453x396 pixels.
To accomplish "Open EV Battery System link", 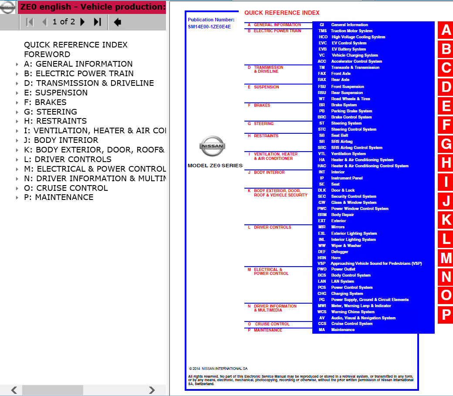I will 349,49.
